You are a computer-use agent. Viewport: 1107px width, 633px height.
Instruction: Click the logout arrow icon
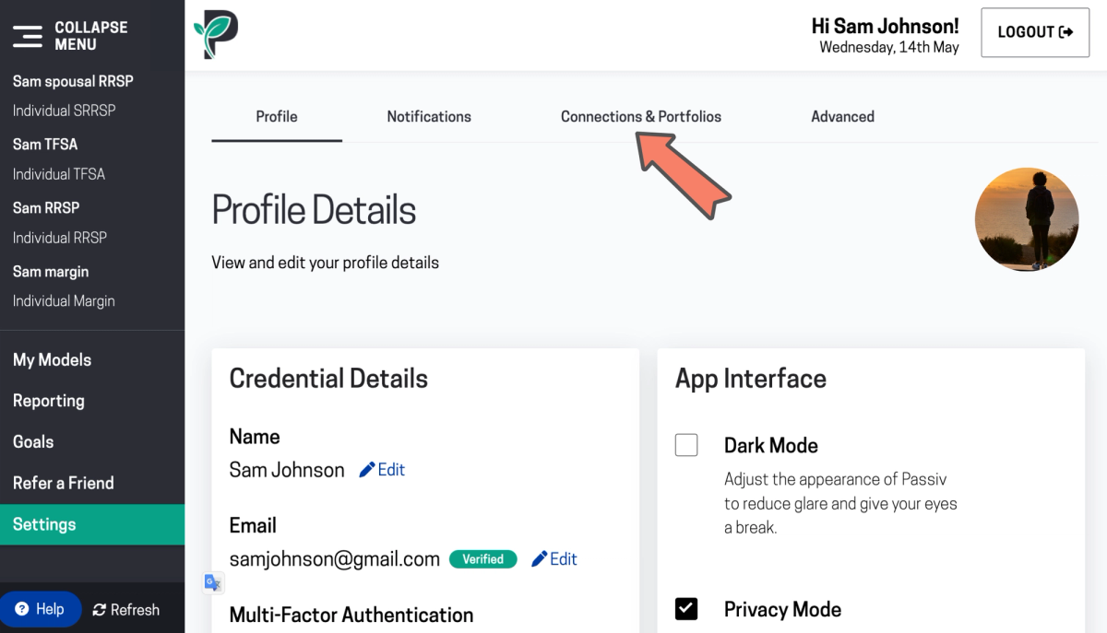[x=1068, y=30]
